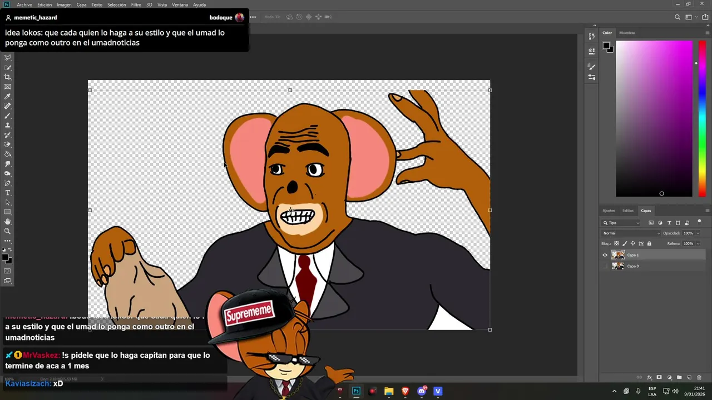Expand the Relleno slider arrow
Screen dimensions: 712x400
pyautogui.click(x=698, y=243)
